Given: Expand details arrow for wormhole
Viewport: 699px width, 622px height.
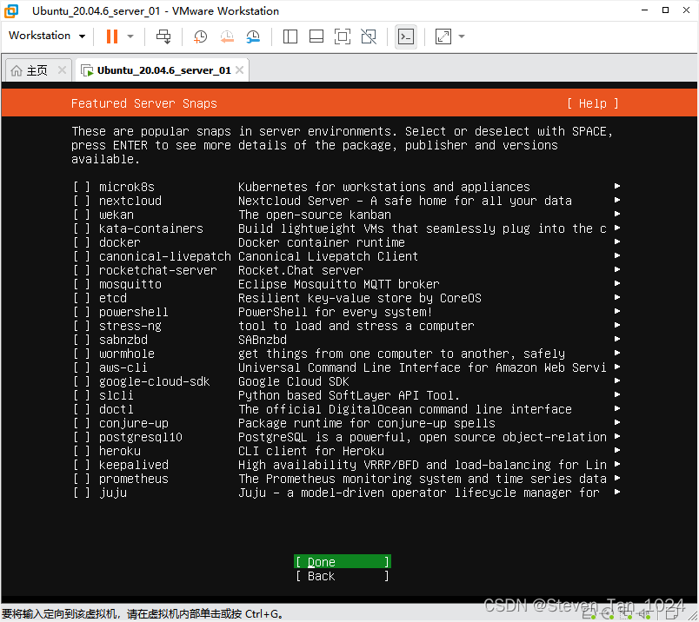Looking at the screenshot, I should [617, 353].
